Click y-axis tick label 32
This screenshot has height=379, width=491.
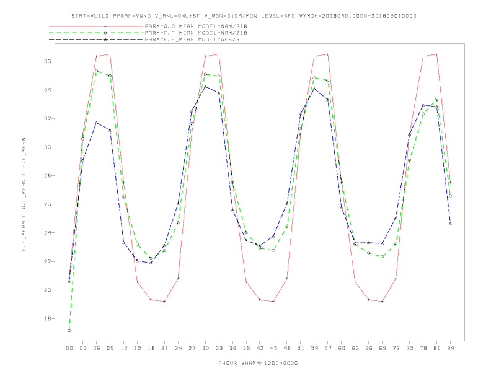pyautogui.click(x=47, y=118)
